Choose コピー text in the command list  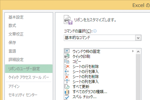coord(77,61)
